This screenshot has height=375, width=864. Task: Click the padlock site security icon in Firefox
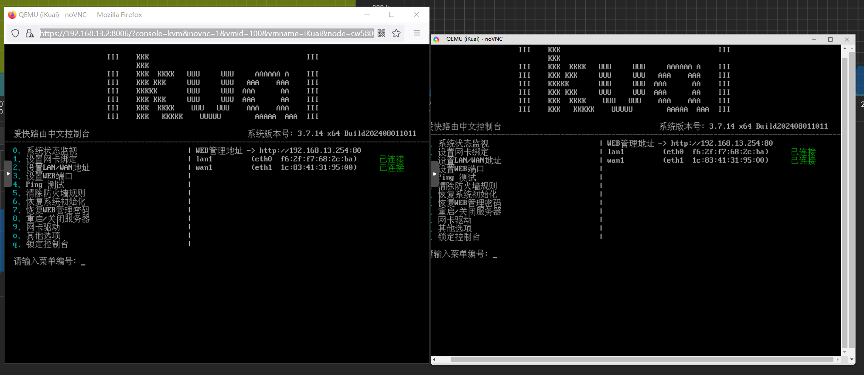pos(29,33)
